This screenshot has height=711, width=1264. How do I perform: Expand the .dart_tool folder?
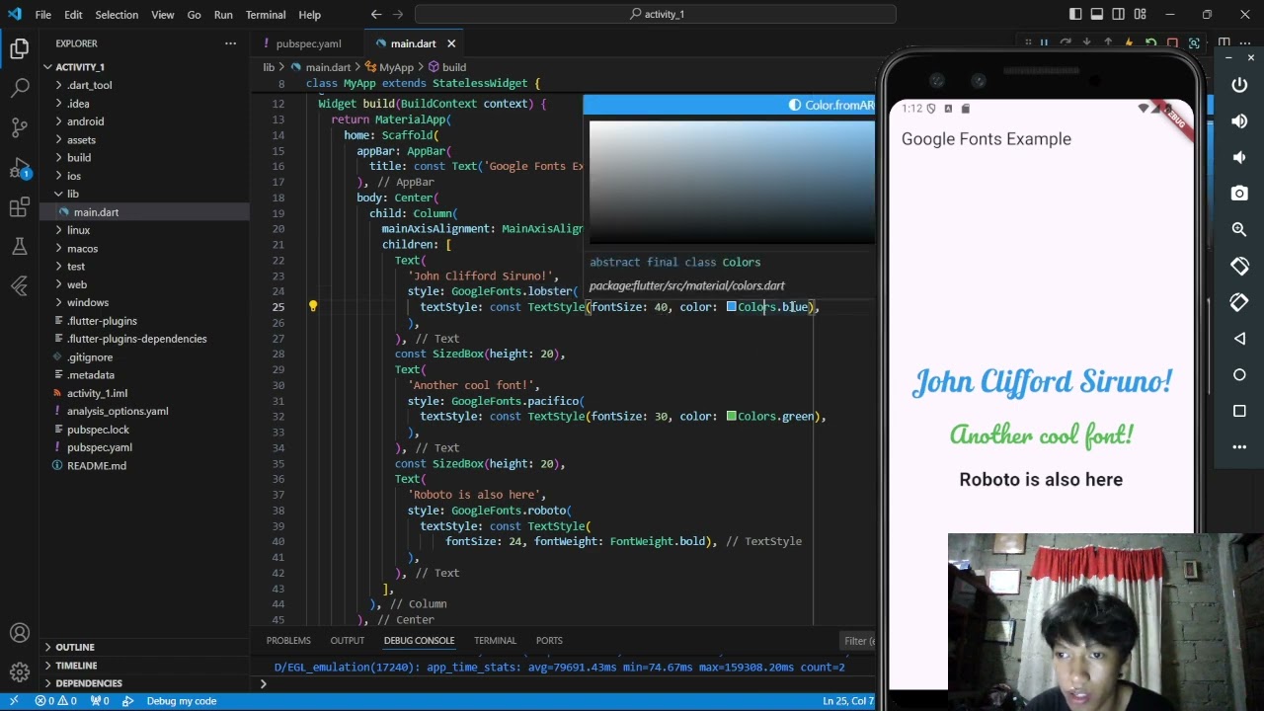(x=89, y=85)
